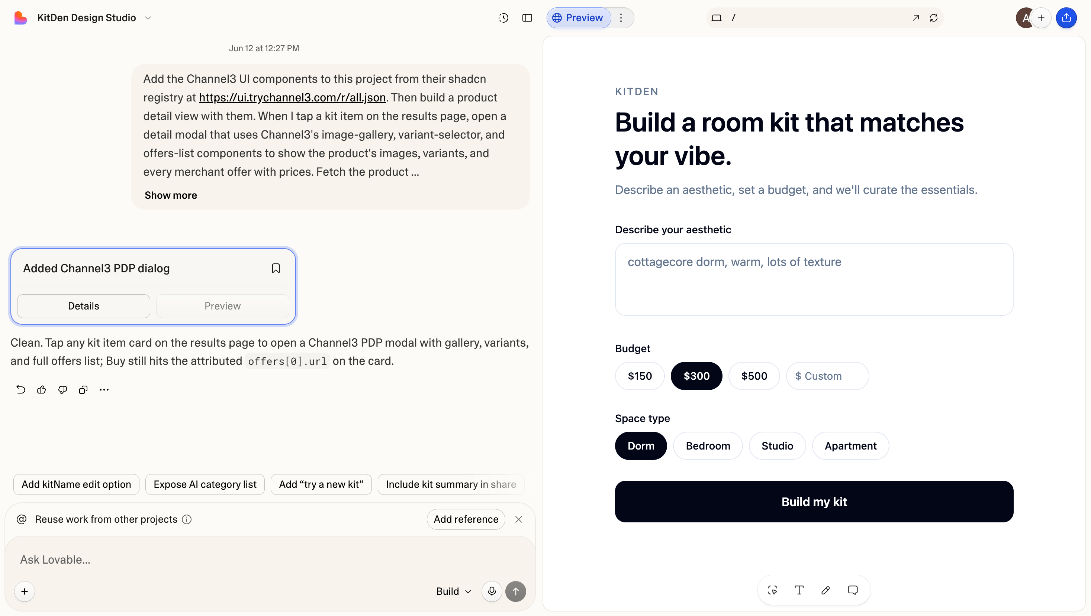
Task: Dismiss the reuse work banner with X
Action: (x=518, y=519)
